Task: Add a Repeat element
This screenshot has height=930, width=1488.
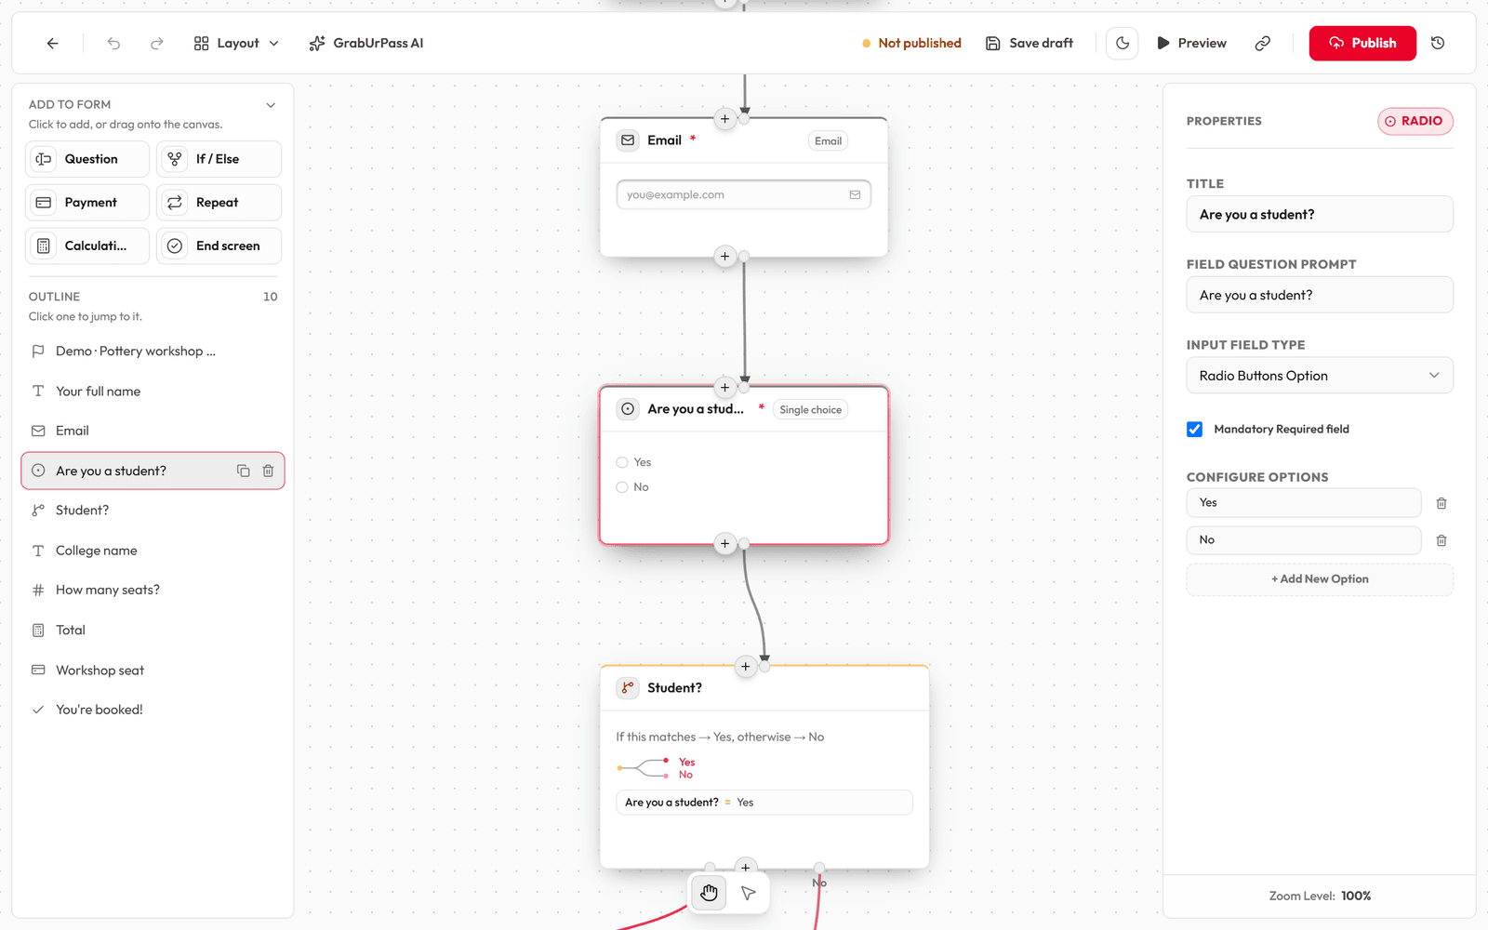Action: click(x=219, y=203)
